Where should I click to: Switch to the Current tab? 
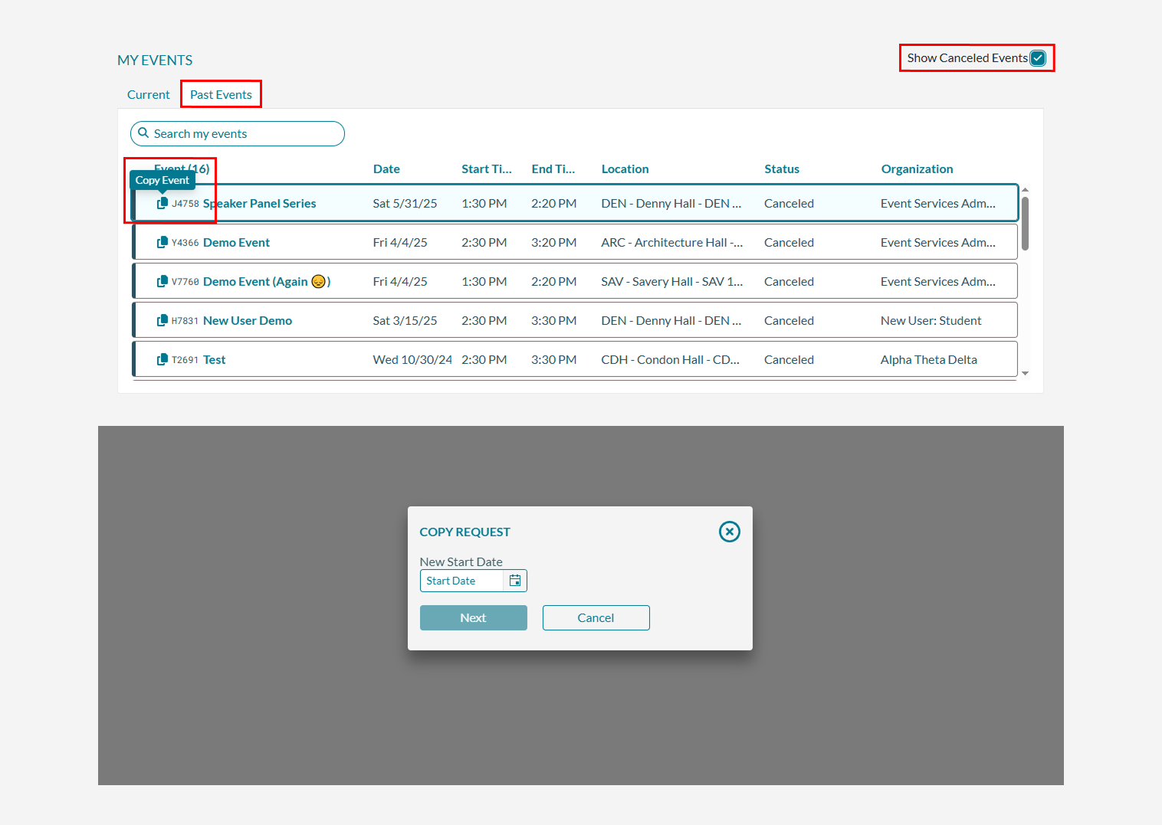point(149,95)
